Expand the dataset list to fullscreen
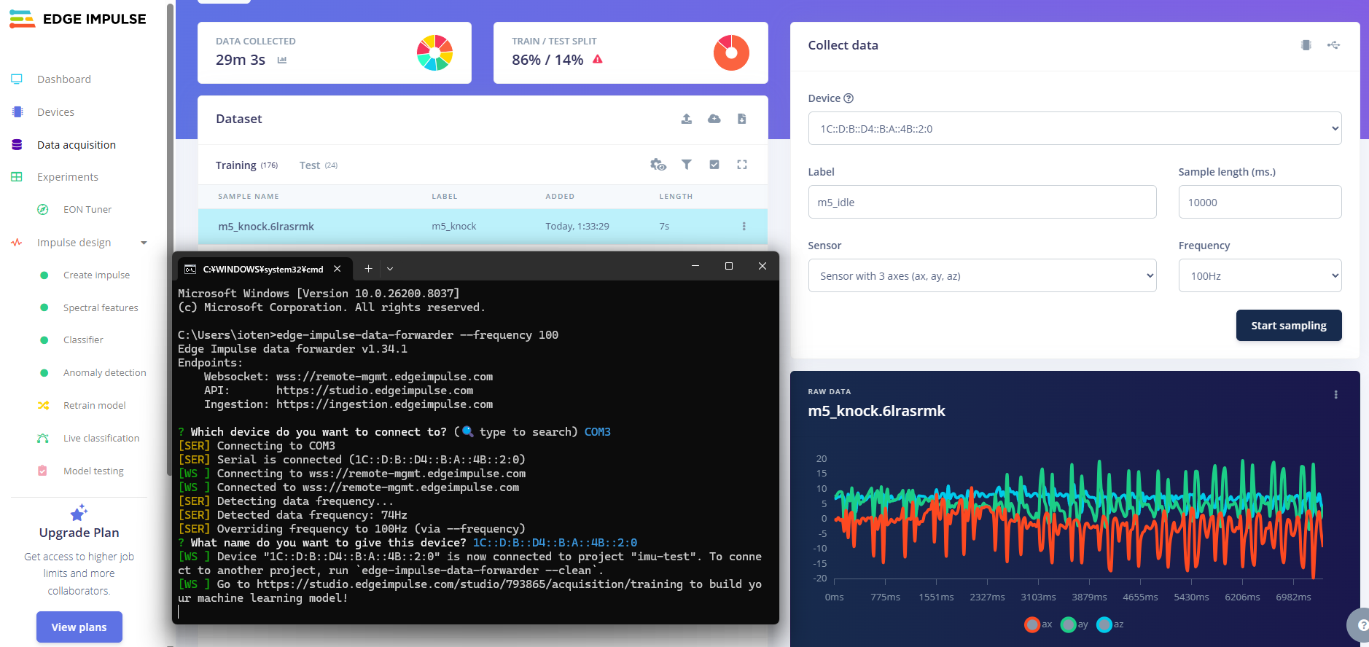This screenshot has height=647, width=1369. click(x=741, y=165)
